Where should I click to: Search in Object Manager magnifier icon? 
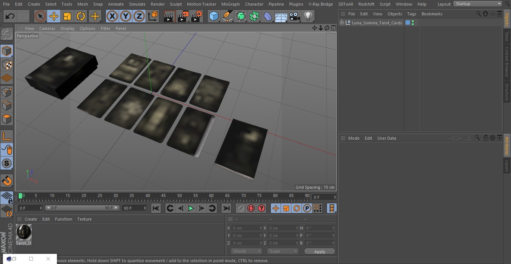click(478, 13)
